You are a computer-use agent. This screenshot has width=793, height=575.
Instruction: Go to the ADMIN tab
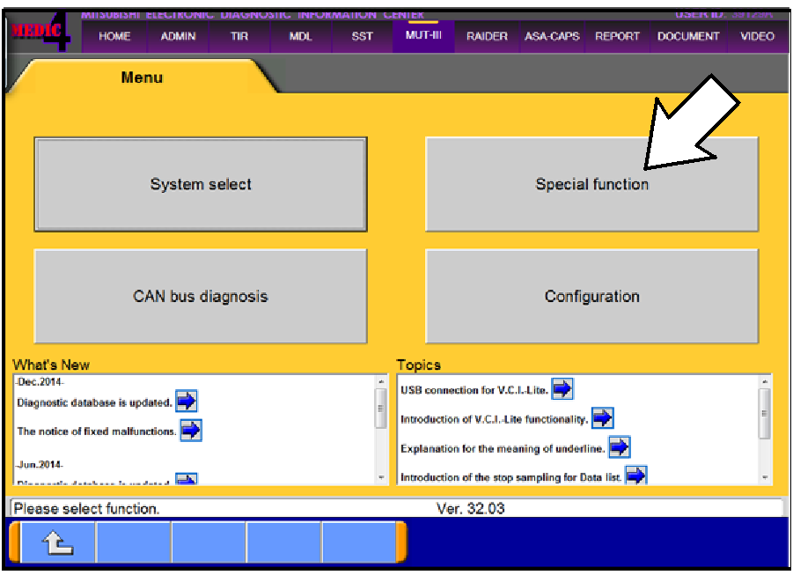tap(179, 37)
